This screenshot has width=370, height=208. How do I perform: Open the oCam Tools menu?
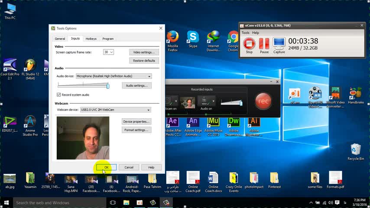tap(245, 33)
